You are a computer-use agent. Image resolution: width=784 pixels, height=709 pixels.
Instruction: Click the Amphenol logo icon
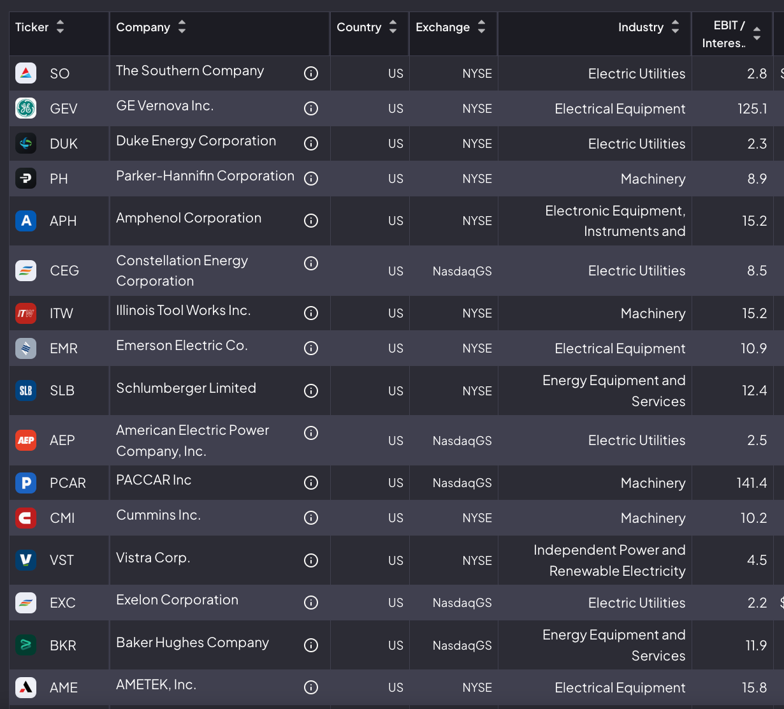point(25,221)
